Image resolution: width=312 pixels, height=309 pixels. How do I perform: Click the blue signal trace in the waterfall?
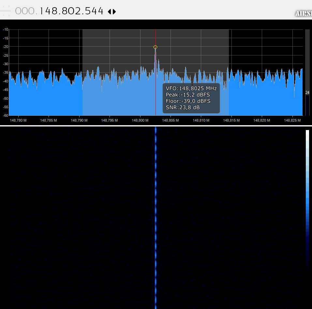[156, 218]
